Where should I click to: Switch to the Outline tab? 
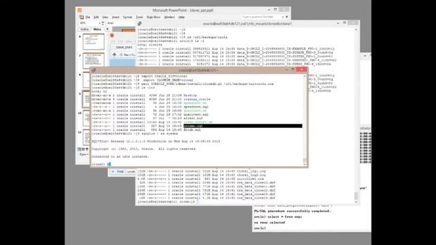tap(84, 29)
